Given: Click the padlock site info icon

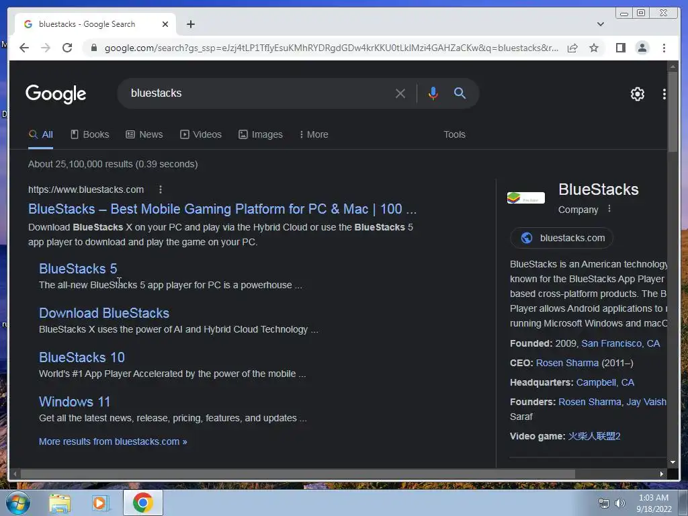Looking at the screenshot, I should [93, 48].
